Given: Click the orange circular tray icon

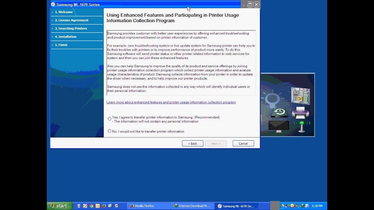Looking at the screenshot, I should point(292,206).
